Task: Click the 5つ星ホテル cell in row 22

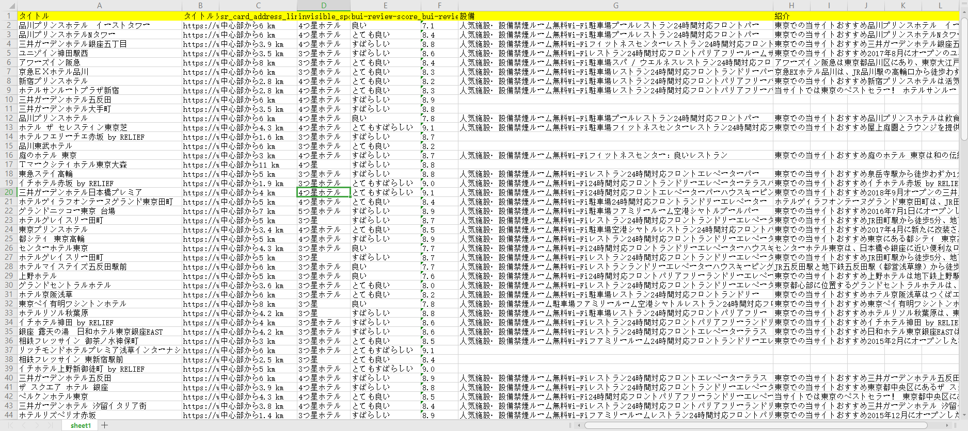Action: coord(324,211)
